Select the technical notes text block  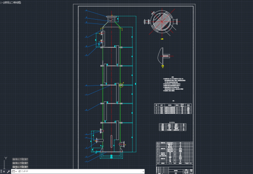pyautogui.click(x=174, y=84)
